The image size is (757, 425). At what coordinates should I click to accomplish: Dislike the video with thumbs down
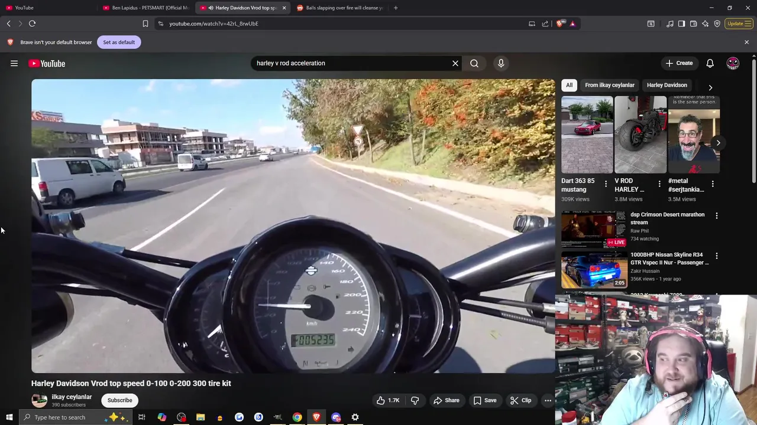pos(415,400)
